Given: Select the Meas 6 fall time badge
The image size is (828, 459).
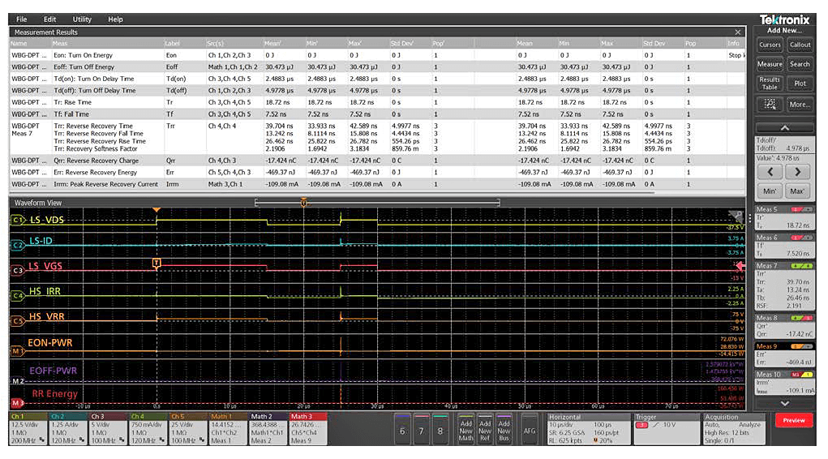Looking at the screenshot, I should click(785, 246).
